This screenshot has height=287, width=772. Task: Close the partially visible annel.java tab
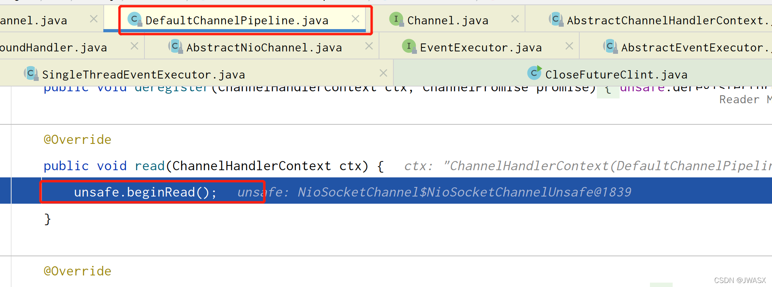[x=94, y=19]
